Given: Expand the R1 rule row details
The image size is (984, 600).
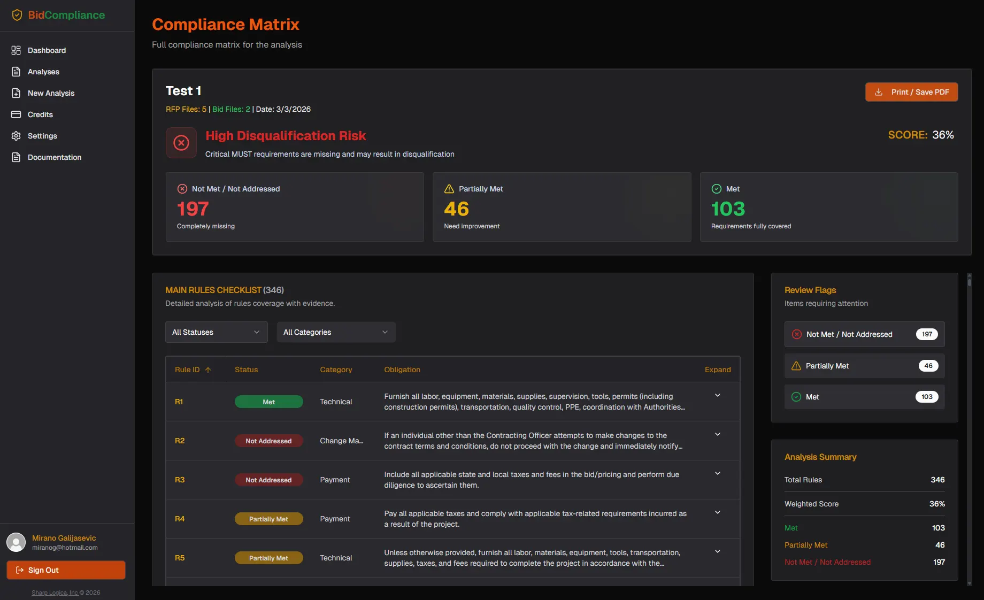Looking at the screenshot, I should 717,395.
